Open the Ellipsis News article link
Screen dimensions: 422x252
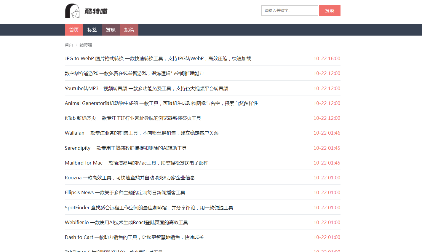pyautogui.click(x=125, y=192)
